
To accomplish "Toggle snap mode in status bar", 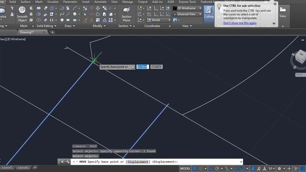I will coord(201,169).
